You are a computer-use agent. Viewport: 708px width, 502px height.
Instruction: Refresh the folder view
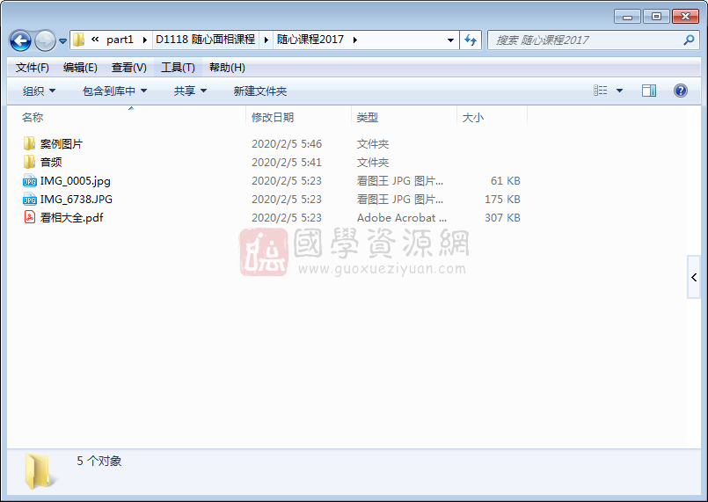pos(471,40)
